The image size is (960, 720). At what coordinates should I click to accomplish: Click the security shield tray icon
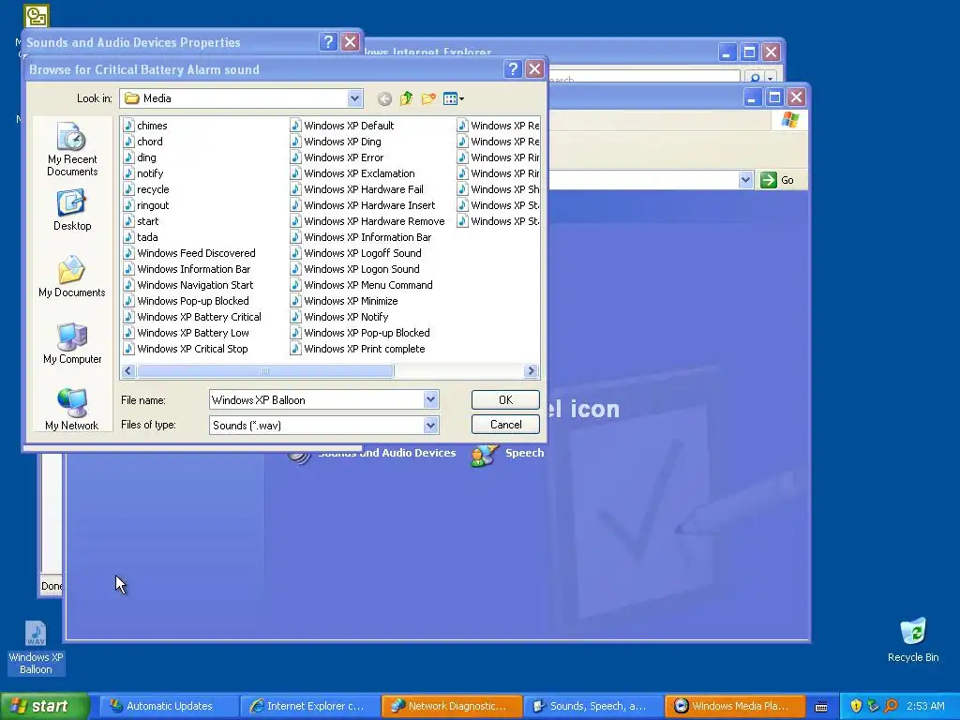[856, 706]
